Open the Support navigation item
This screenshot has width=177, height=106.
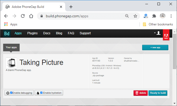(85, 33)
